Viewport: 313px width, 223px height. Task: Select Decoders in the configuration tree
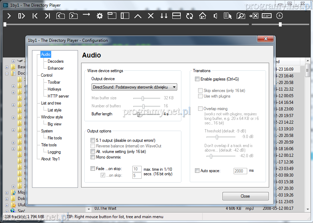click(55, 61)
